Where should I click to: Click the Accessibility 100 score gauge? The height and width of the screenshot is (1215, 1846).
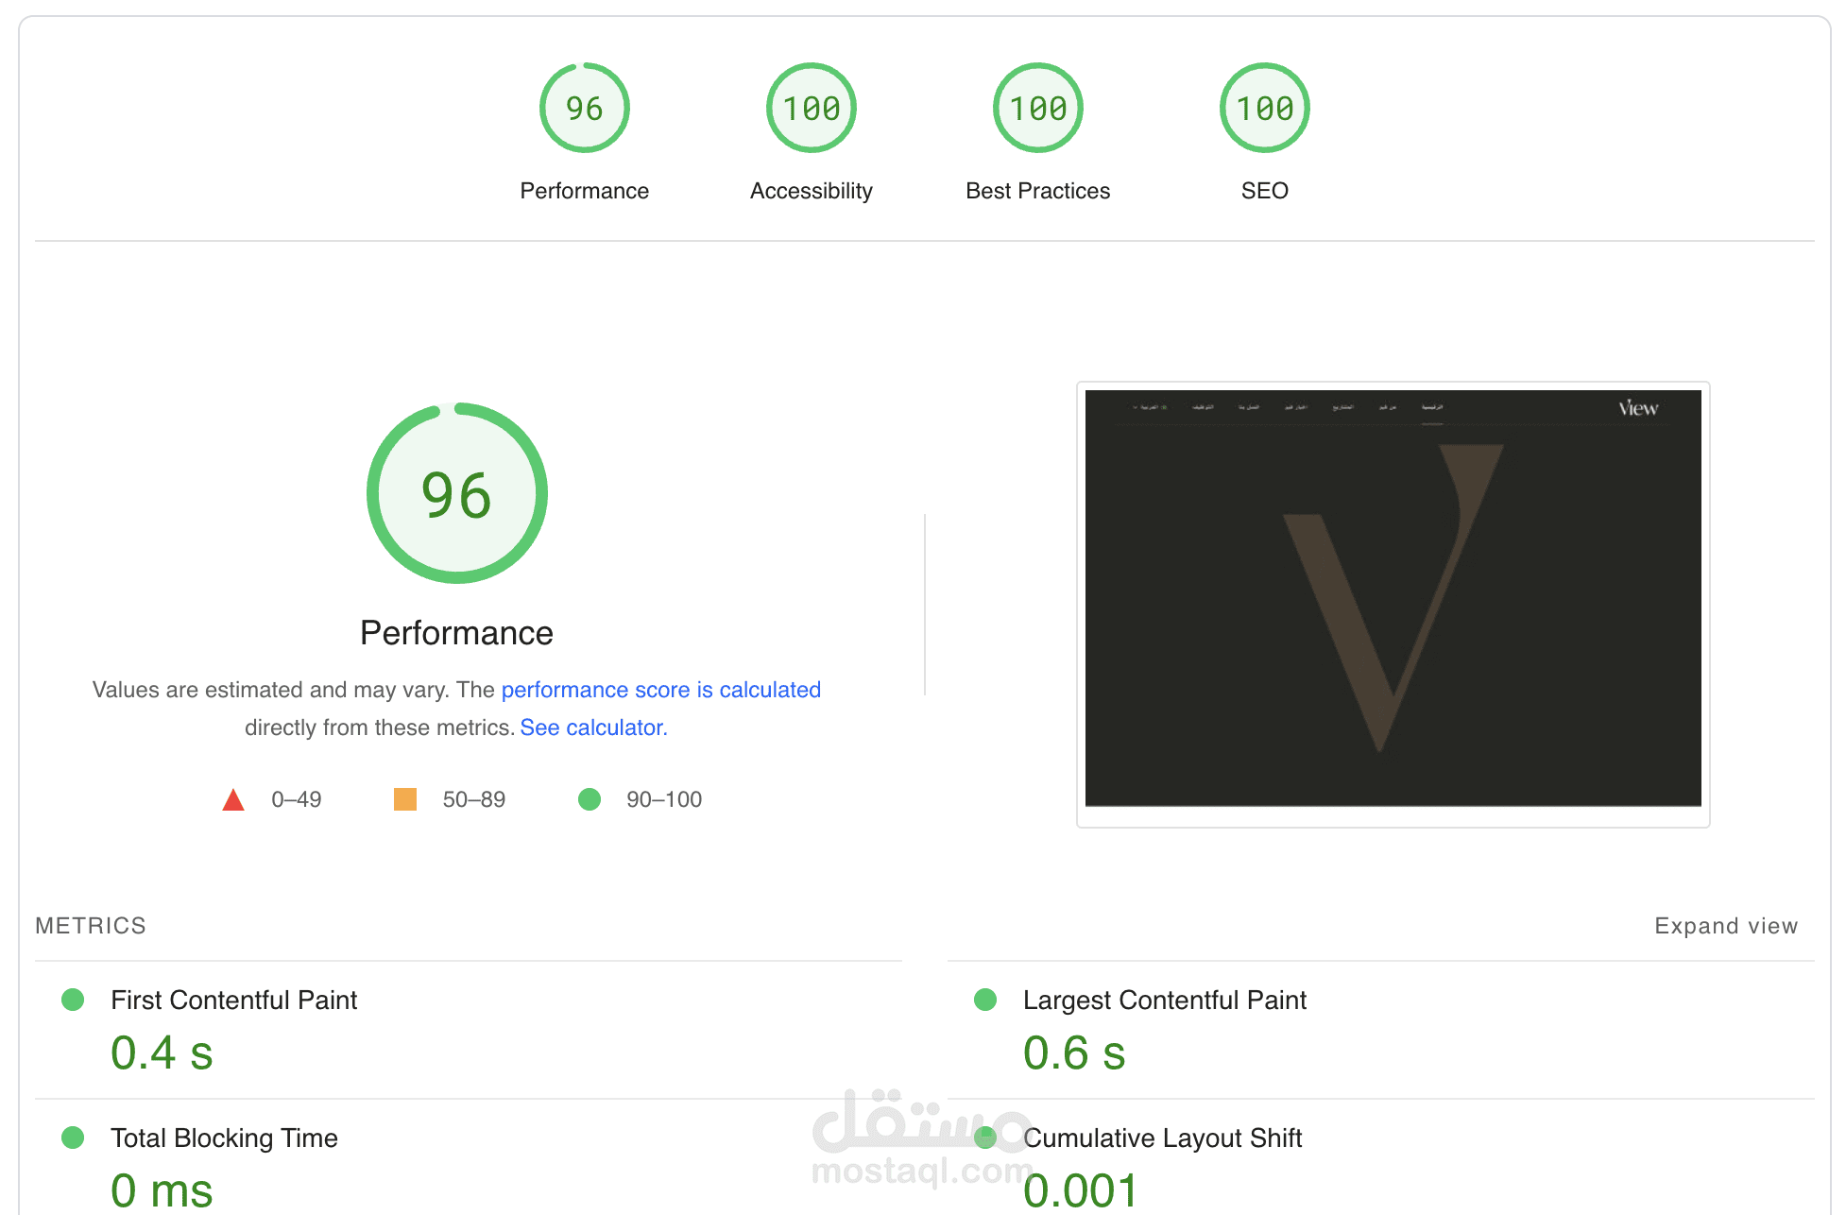(x=811, y=108)
